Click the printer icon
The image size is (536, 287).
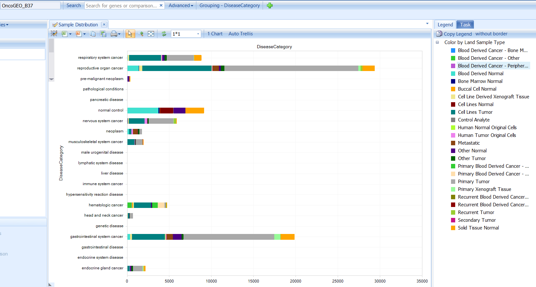tap(114, 34)
